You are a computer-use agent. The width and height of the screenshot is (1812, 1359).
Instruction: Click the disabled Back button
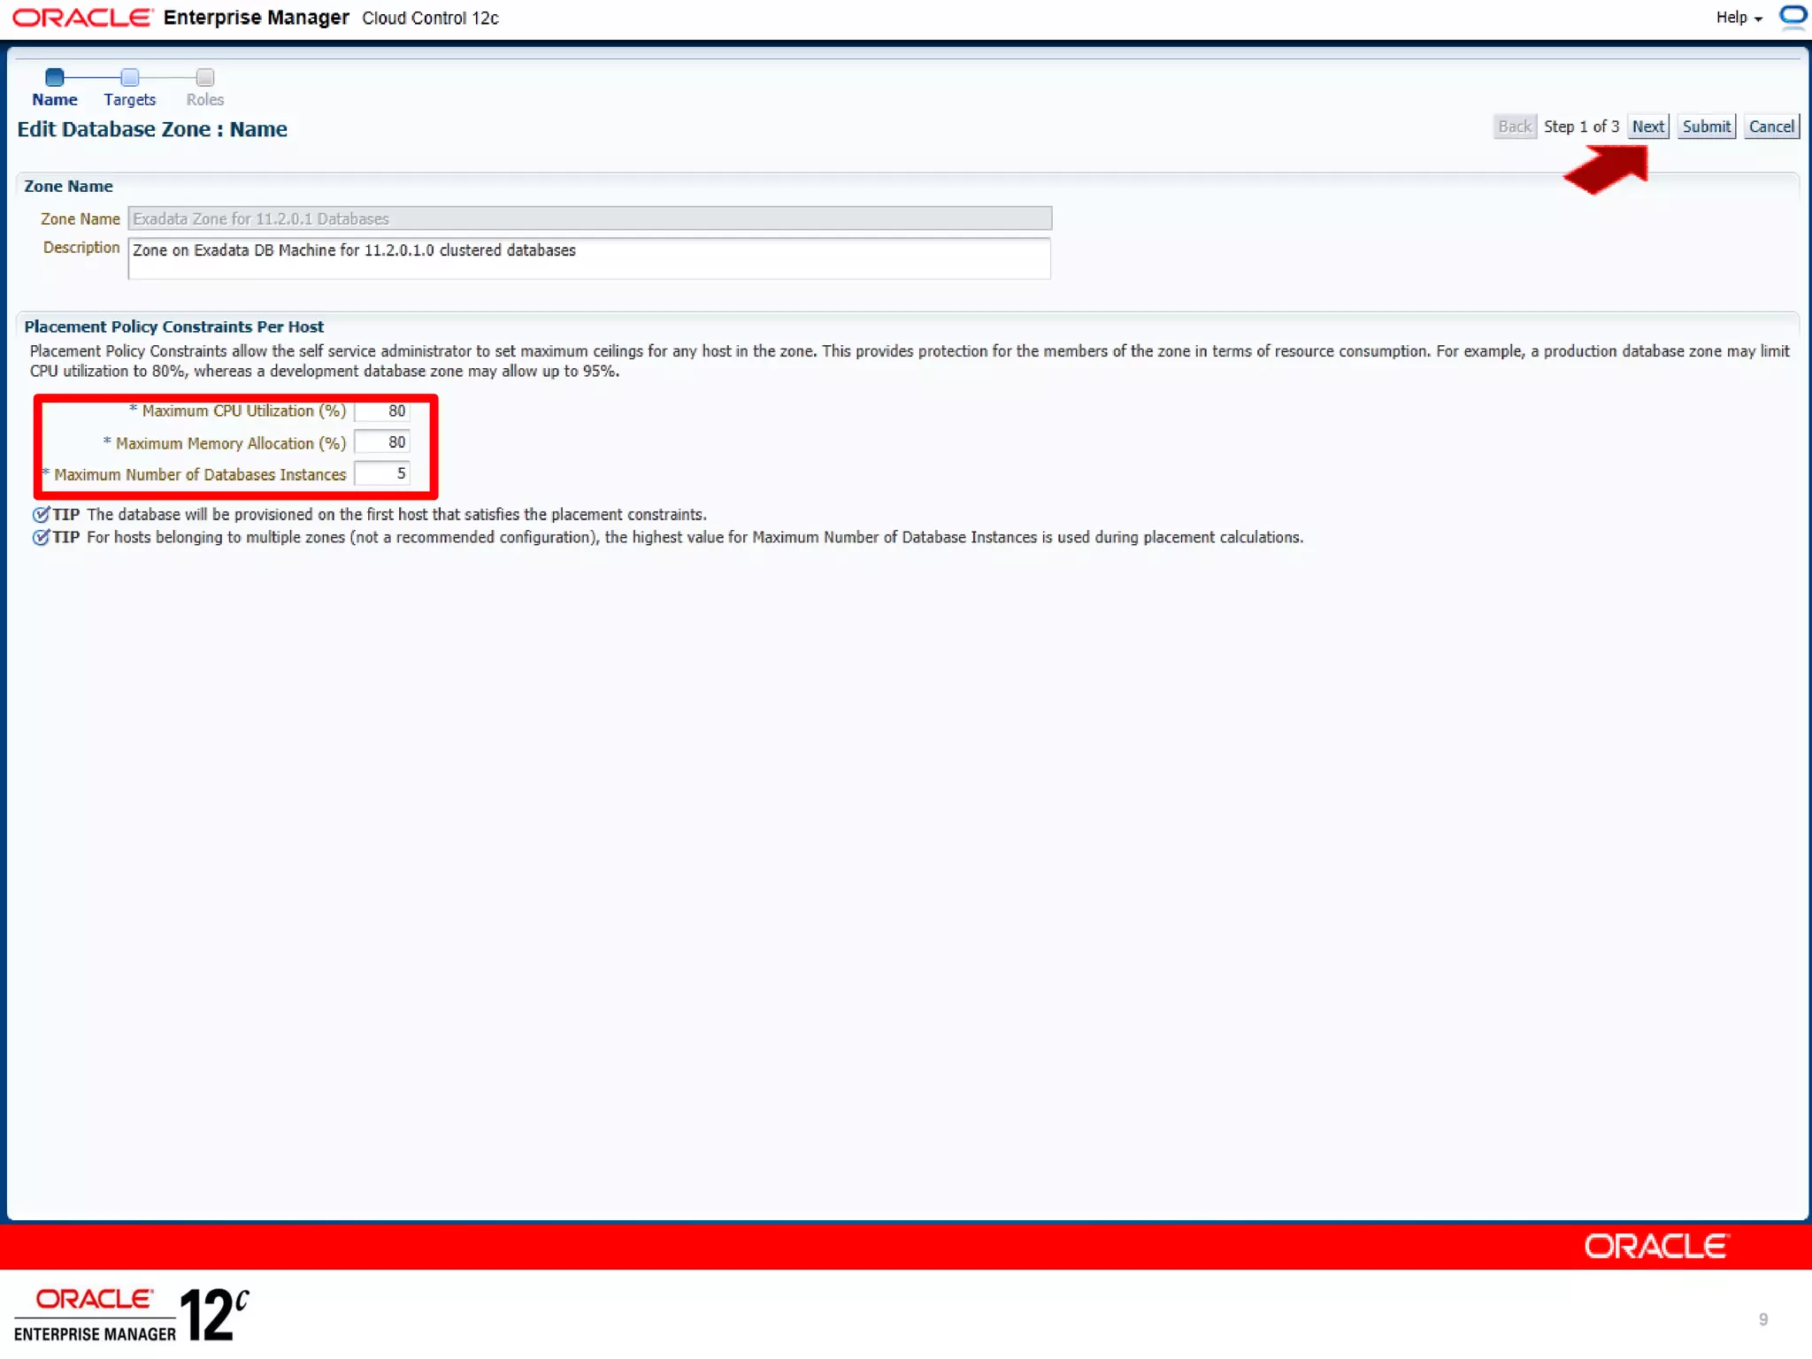[x=1514, y=127]
